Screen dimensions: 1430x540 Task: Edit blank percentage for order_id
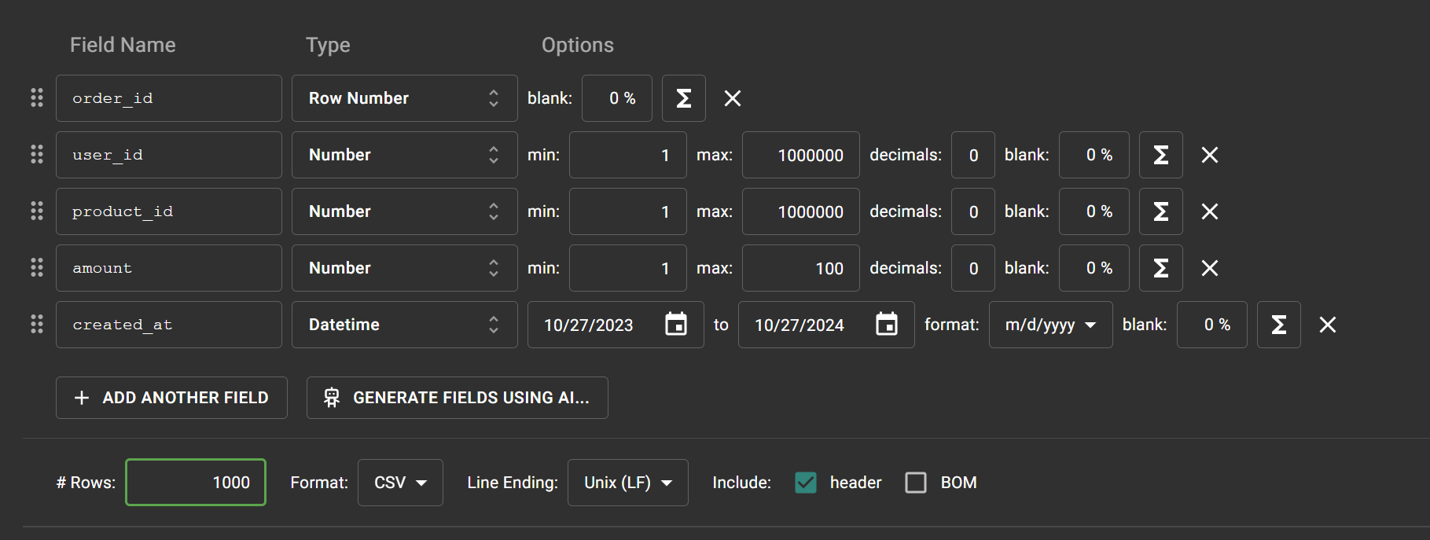pos(617,98)
